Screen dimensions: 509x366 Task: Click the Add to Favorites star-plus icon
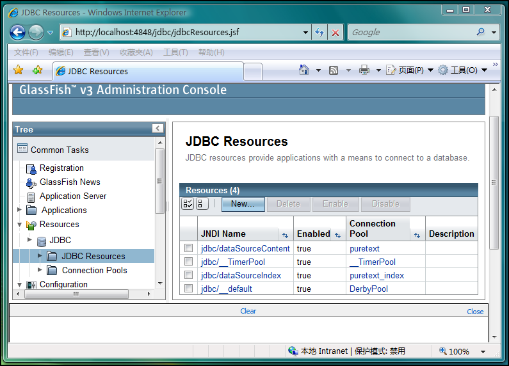point(37,70)
